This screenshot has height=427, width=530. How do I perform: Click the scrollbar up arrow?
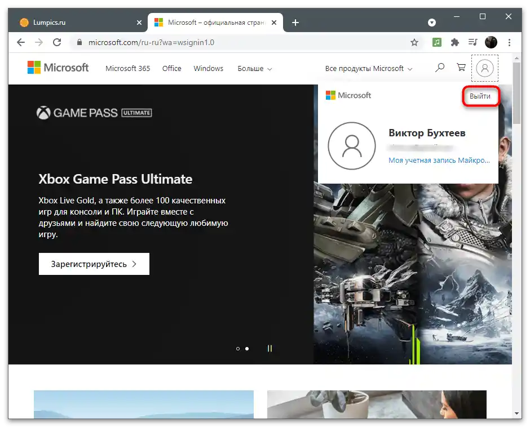(x=516, y=58)
